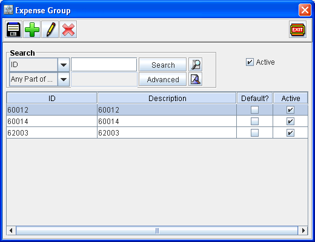Click the horizontal scrollbar right arrow
The height and width of the screenshot is (242, 315).
(x=303, y=231)
